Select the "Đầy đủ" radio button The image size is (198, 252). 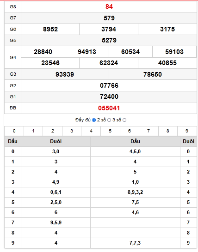94,120
